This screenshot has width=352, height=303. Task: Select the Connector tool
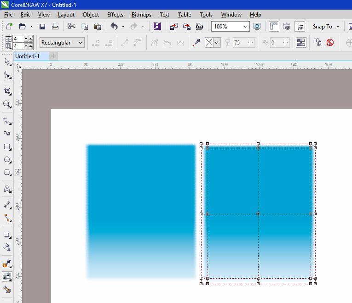[x=7, y=218]
